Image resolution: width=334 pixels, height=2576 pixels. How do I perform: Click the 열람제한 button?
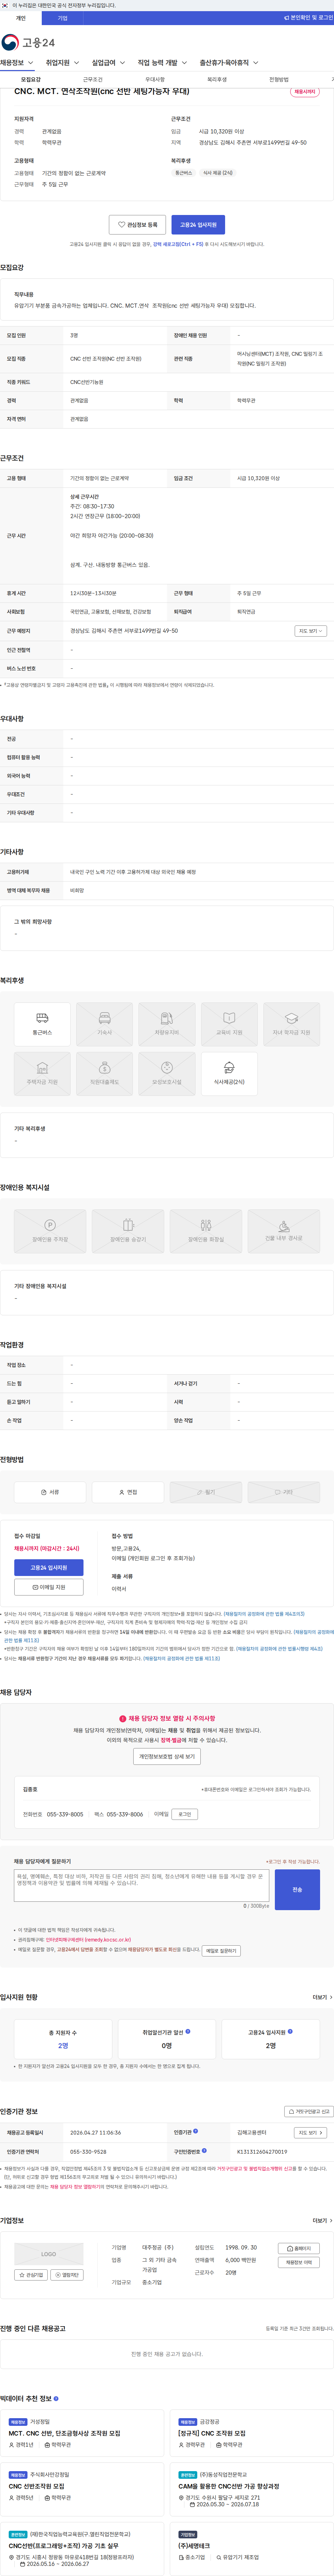pyautogui.click(x=67, y=2275)
